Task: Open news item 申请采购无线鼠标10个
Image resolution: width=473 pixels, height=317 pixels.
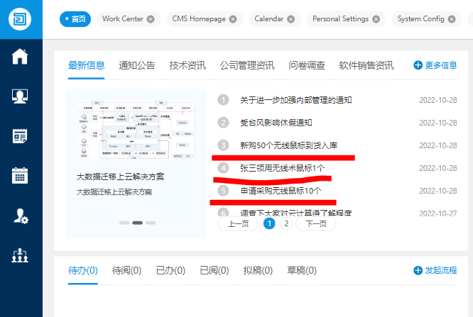Action: pos(281,191)
